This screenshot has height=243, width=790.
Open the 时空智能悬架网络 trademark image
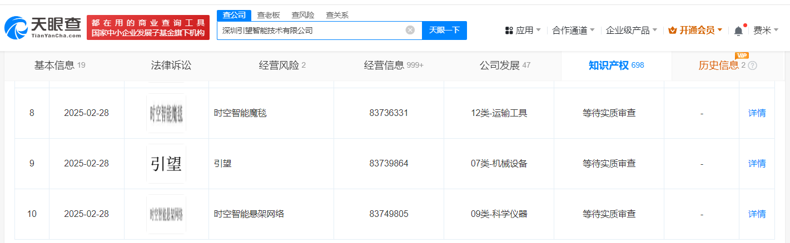[166, 214]
